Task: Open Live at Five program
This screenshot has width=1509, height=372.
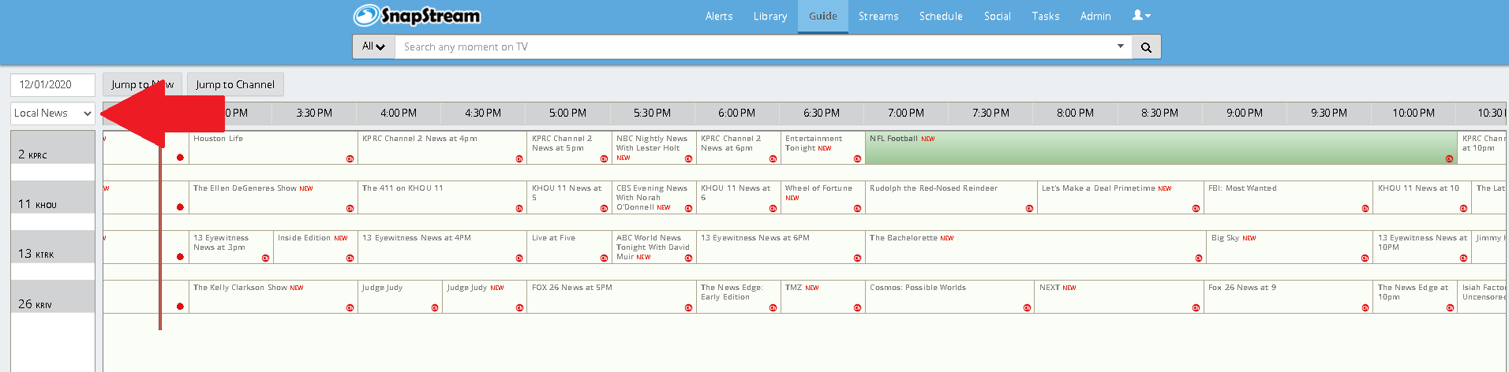Action: coord(570,247)
